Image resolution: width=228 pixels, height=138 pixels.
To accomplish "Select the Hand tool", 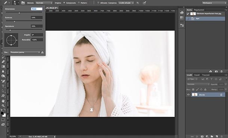I will [3, 101].
